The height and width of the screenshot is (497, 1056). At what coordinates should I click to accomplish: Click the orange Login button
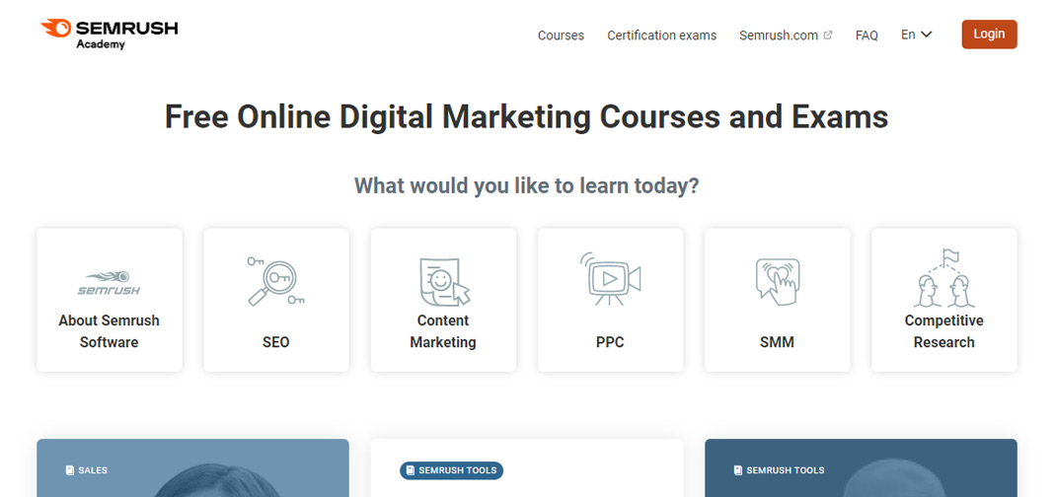(989, 35)
